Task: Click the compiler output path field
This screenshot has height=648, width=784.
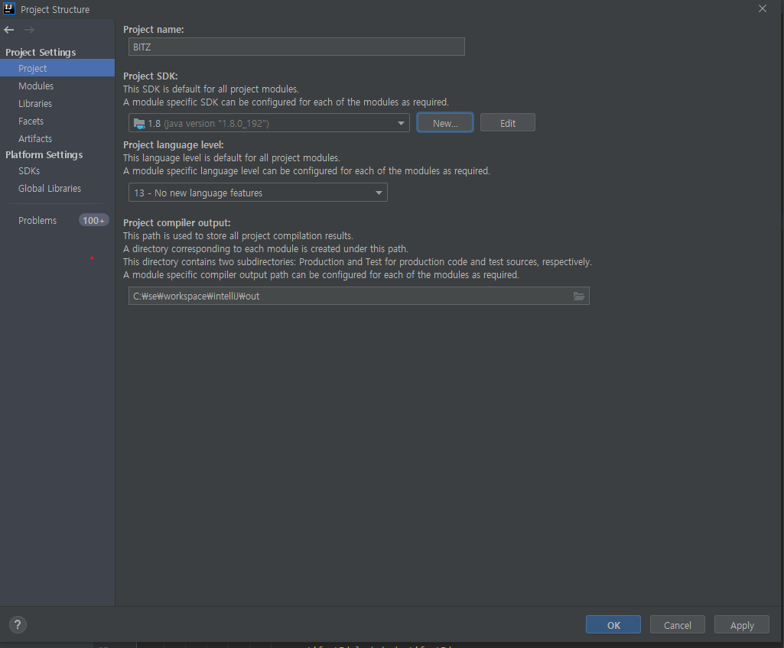Action: click(359, 296)
